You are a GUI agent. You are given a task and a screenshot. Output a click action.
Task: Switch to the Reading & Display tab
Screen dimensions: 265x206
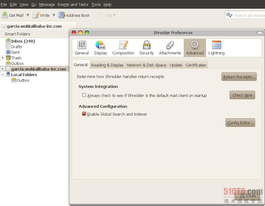(x=107, y=65)
